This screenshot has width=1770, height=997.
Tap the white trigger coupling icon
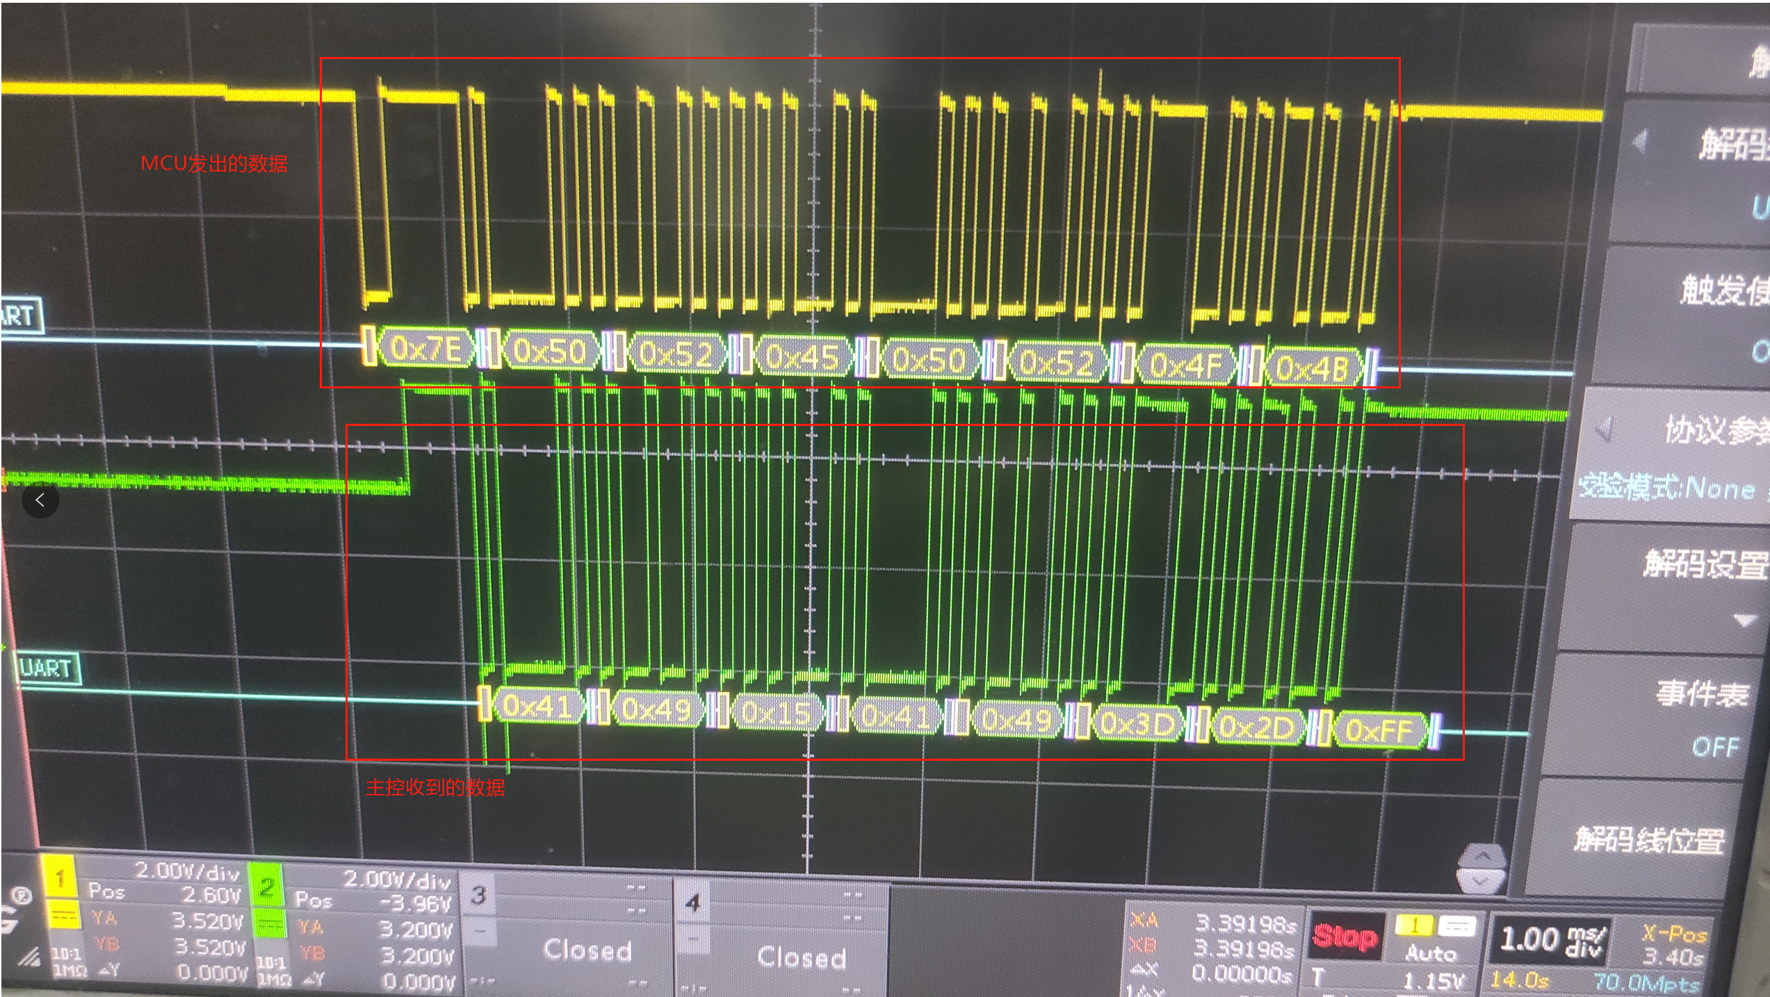[1456, 926]
